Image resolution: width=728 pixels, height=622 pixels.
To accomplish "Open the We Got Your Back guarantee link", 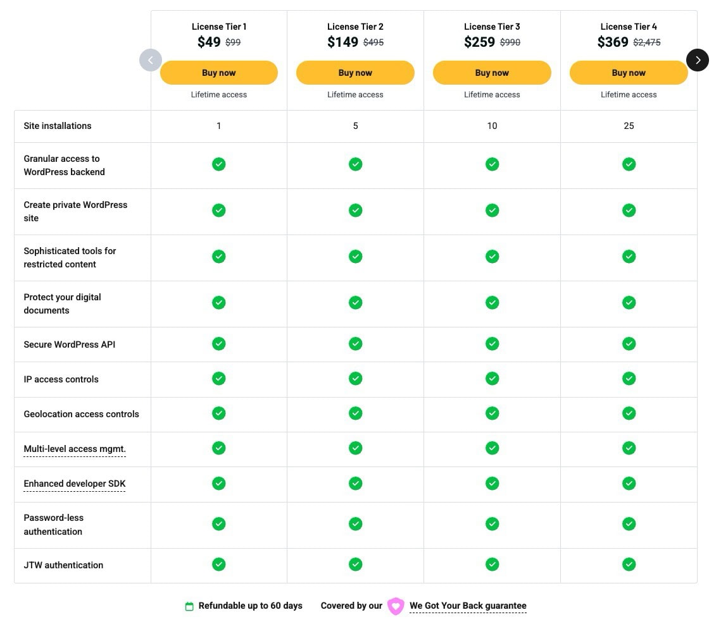I will pos(468,606).
